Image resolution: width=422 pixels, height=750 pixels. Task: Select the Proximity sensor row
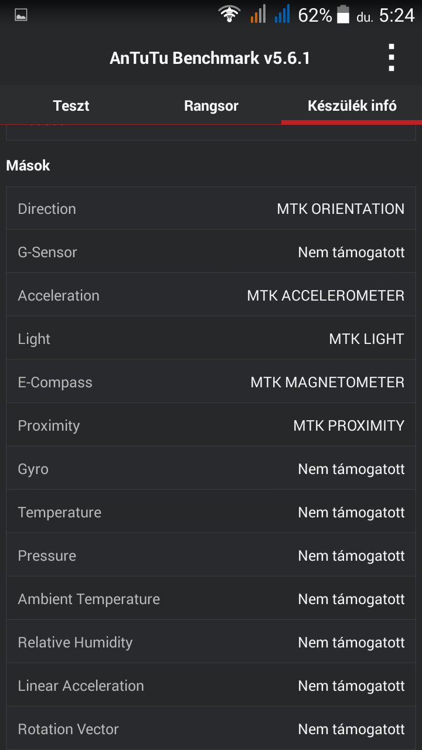pos(211,426)
